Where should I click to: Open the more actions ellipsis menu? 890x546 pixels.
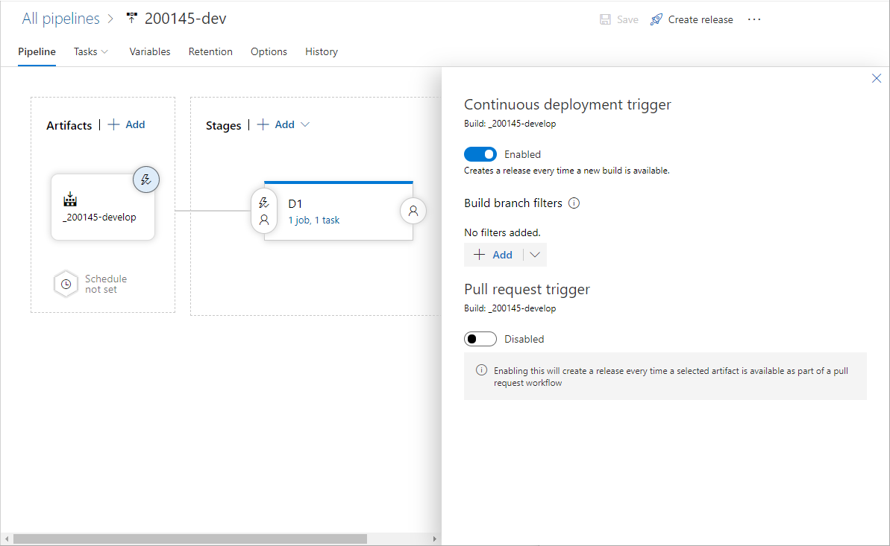(754, 19)
